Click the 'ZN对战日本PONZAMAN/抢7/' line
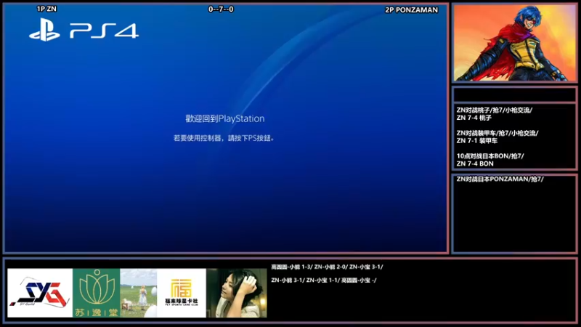The height and width of the screenshot is (327, 581). (500, 179)
